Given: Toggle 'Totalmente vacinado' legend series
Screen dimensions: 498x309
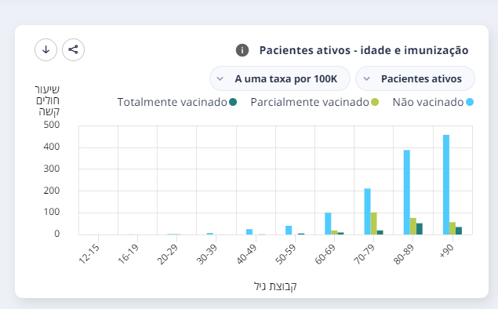Looking at the screenshot, I should tap(177, 102).
